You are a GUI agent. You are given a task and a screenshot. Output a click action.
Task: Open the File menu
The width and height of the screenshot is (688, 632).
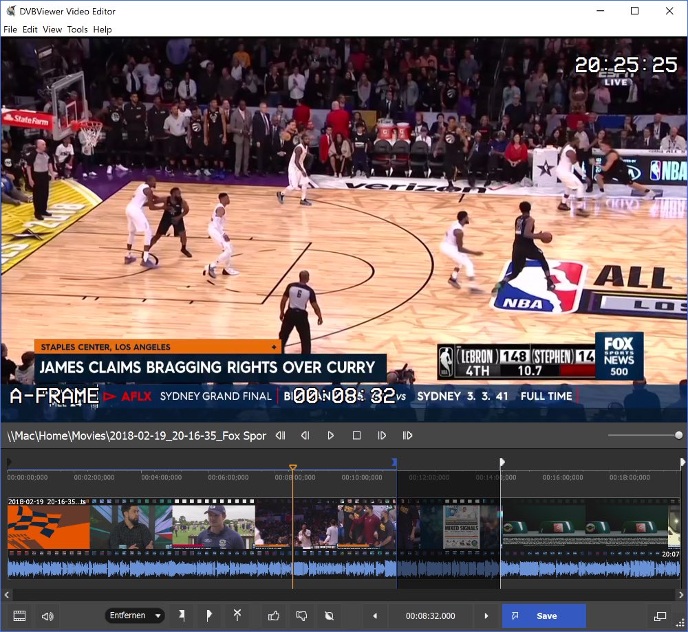click(10, 30)
